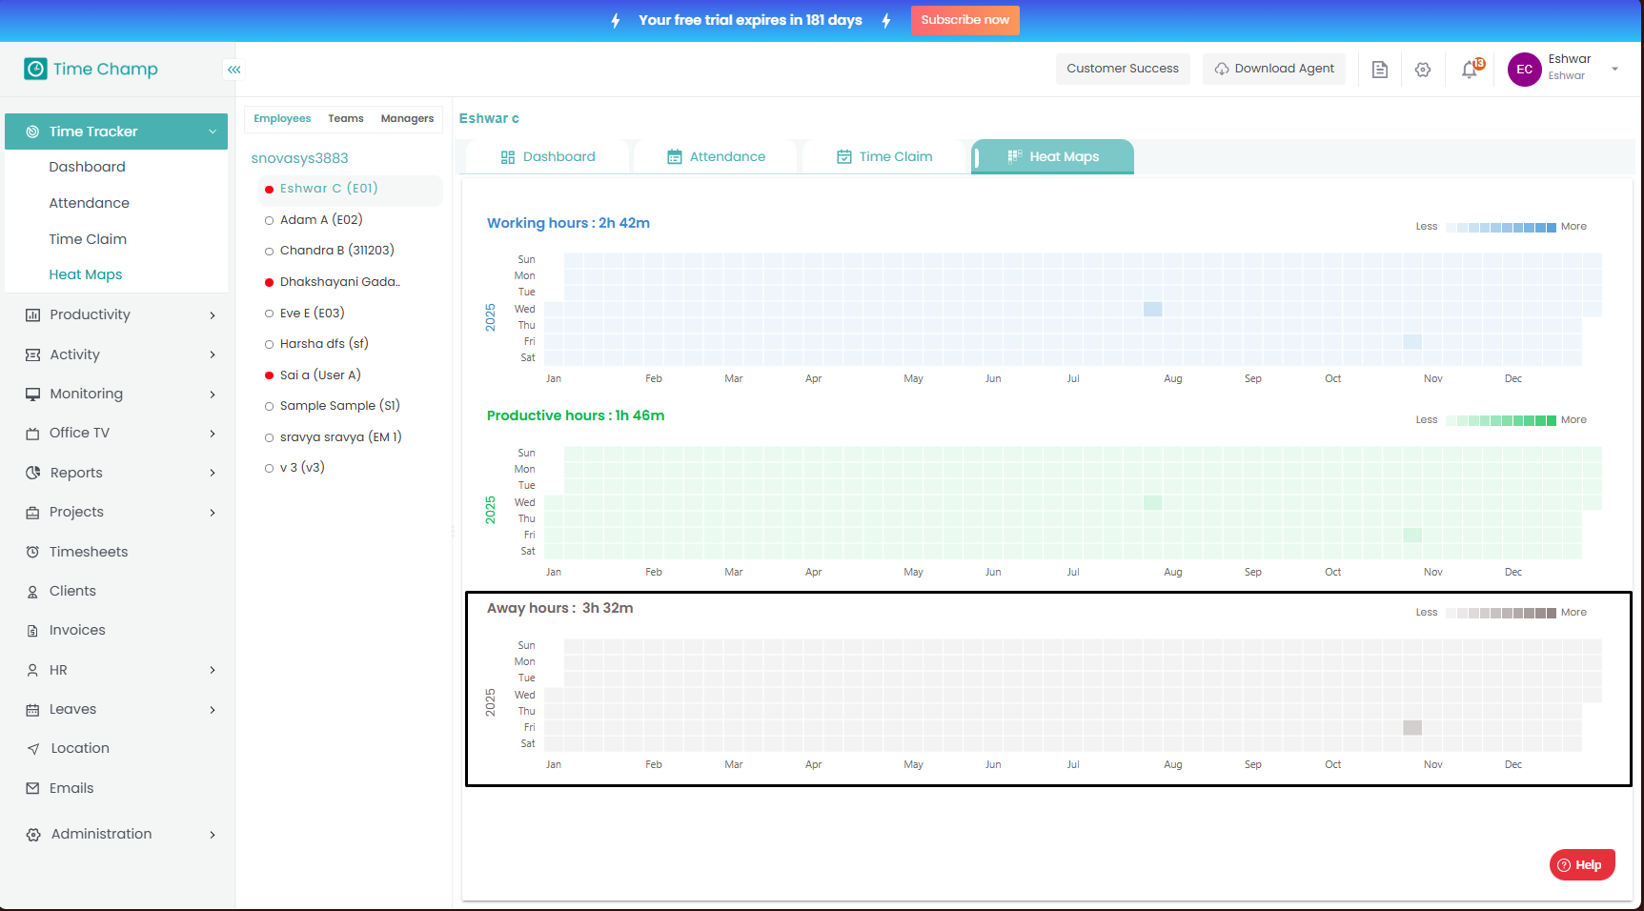The height and width of the screenshot is (911, 1644).
Task: Switch to the Attendance tab
Action: [x=716, y=157]
